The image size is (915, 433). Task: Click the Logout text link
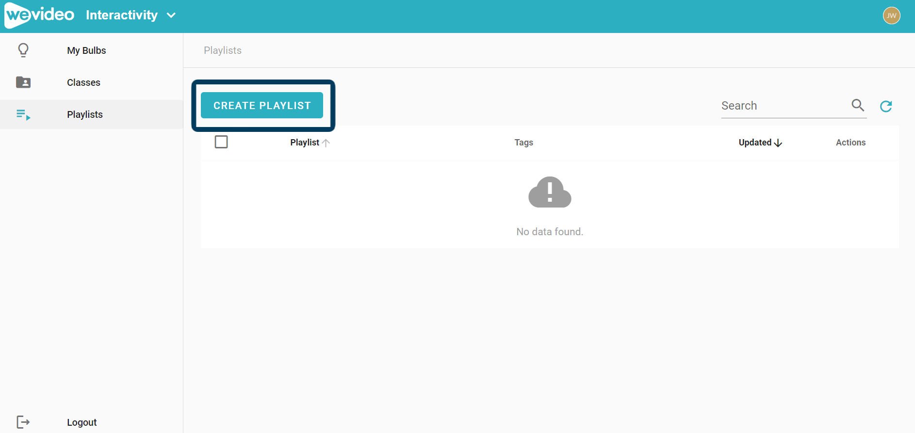point(82,422)
